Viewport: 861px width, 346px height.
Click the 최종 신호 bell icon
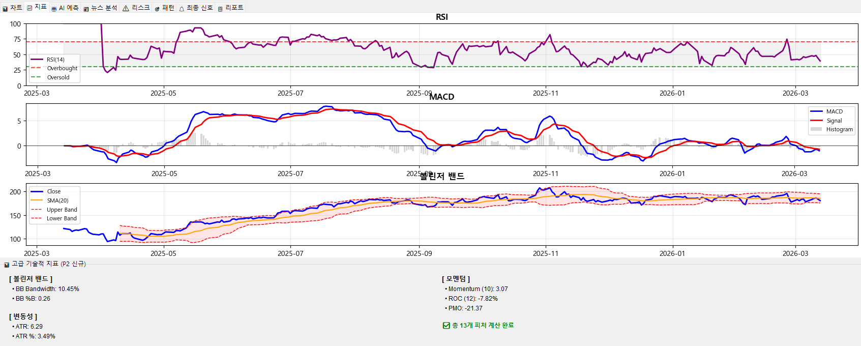pyautogui.click(x=182, y=9)
